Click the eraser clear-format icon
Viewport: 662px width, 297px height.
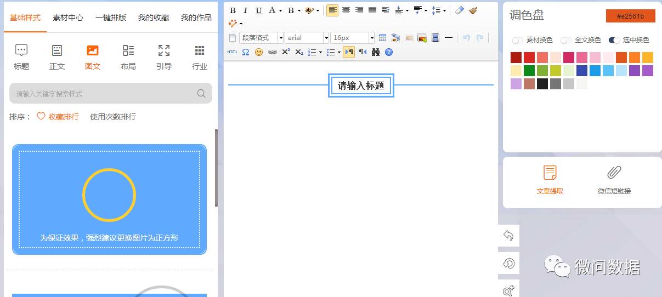click(x=460, y=10)
